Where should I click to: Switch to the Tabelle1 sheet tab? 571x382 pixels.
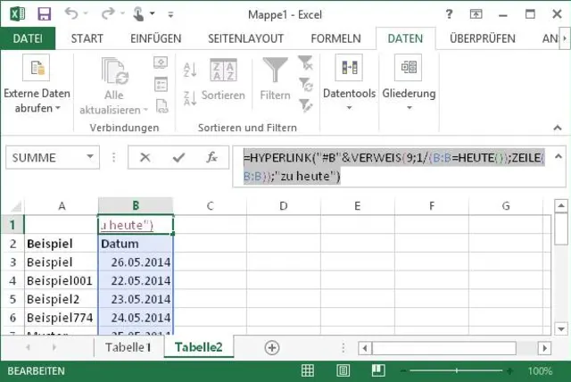pyautogui.click(x=128, y=347)
